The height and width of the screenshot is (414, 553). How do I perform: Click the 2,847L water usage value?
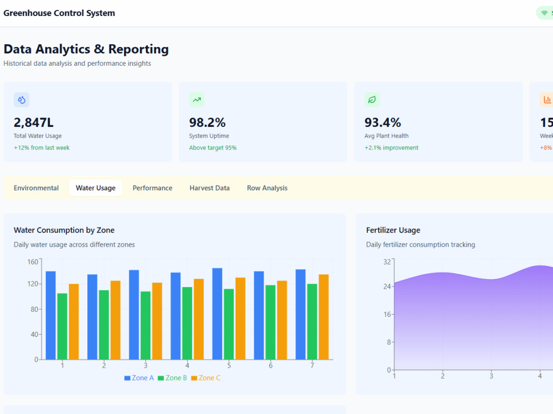coord(34,123)
